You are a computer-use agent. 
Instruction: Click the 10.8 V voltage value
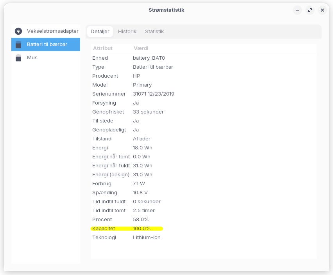tap(140, 193)
